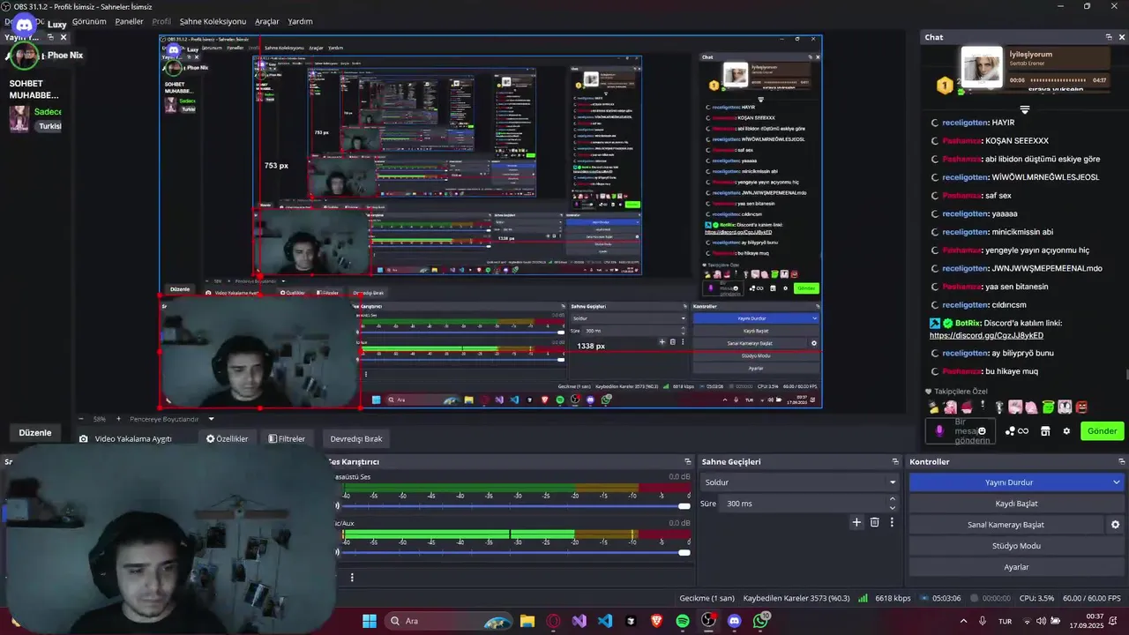Open File Explorer from the taskbar
1129x635 pixels.
[x=527, y=621]
